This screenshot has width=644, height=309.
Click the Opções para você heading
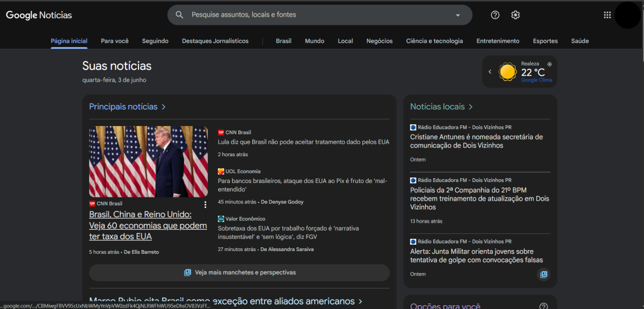point(445,306)
